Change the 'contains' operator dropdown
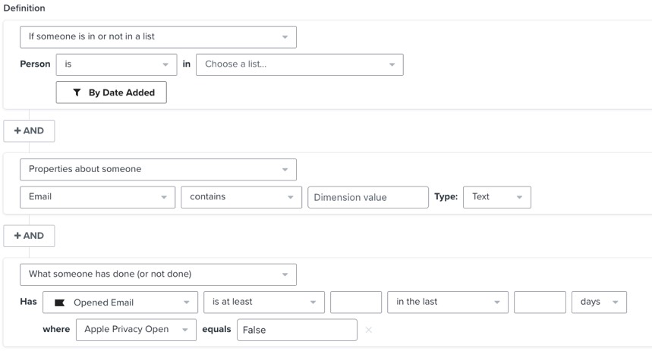This screenshot has width=652, height=351. [241, 197]
